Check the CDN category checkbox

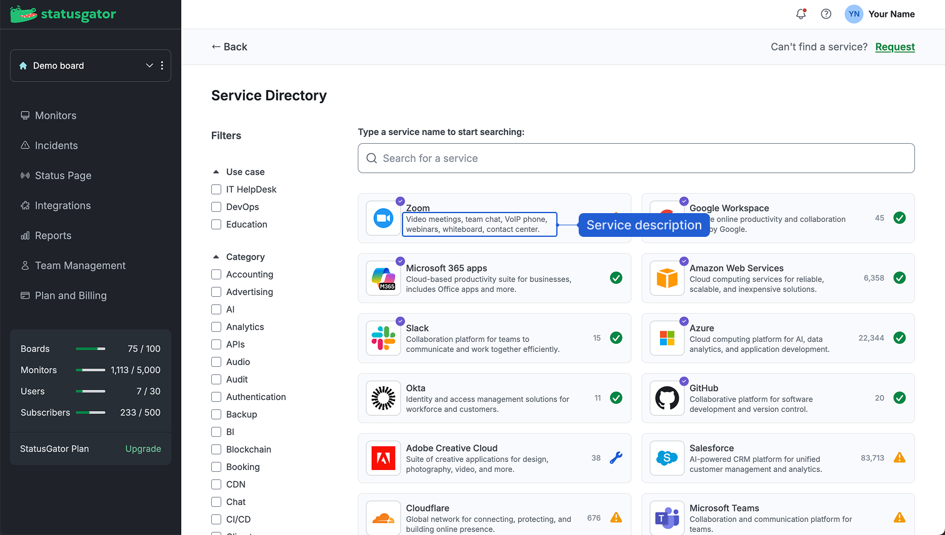pyautogui.click(x=216, y=484)
